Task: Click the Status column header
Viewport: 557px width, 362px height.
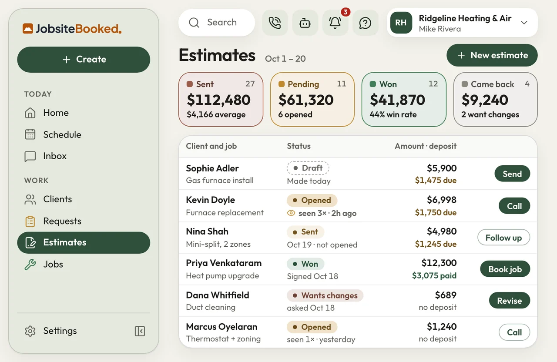Action: point(299,146)
